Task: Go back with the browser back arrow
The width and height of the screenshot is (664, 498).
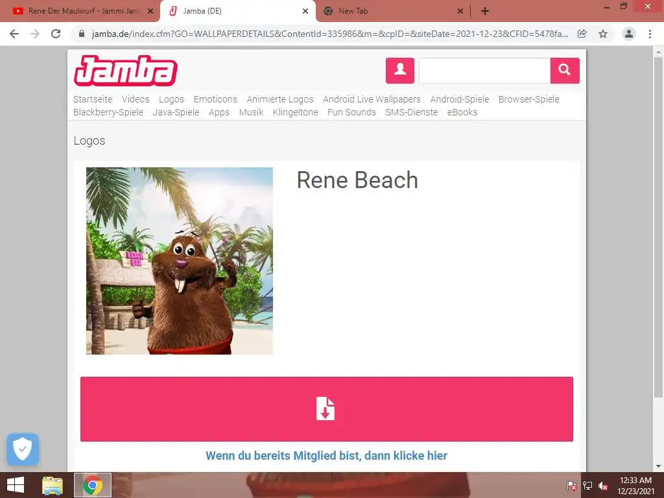Action: (14, 34)
